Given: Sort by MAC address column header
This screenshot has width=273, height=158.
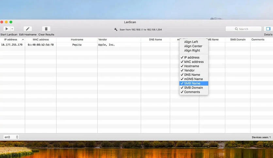Looking at the screenshot, I should pyautogui.click(x=41, y=39).
